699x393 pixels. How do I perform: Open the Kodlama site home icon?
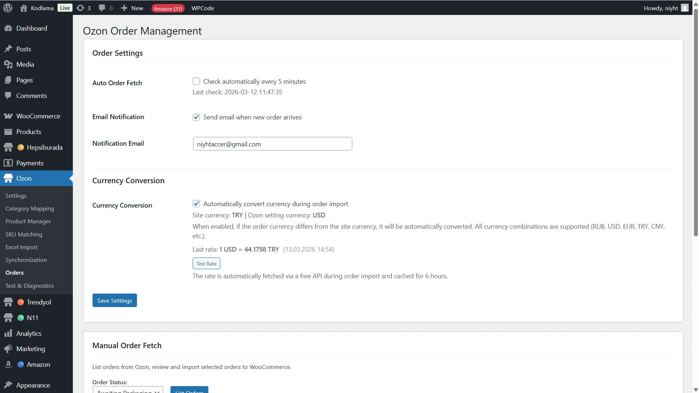(24, 8)
